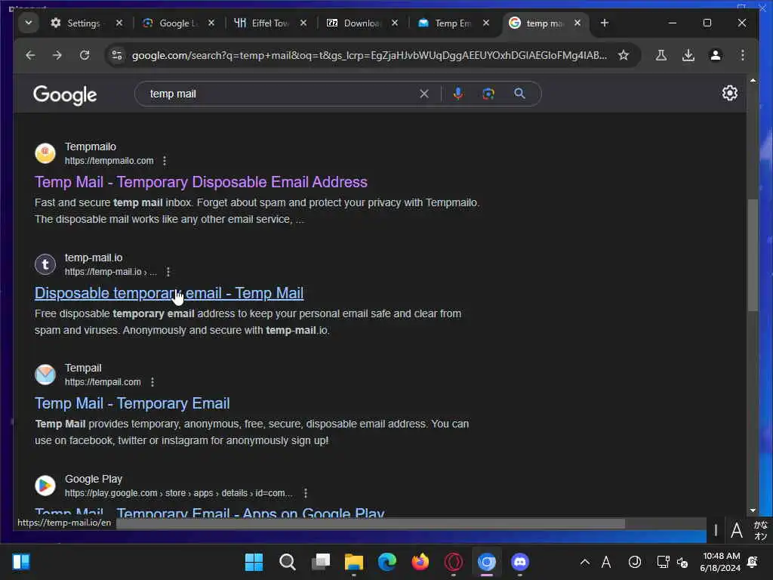Click the vertical page scrollbar thumb
This screenshot has height=580, width=773.
click(753, 255)
